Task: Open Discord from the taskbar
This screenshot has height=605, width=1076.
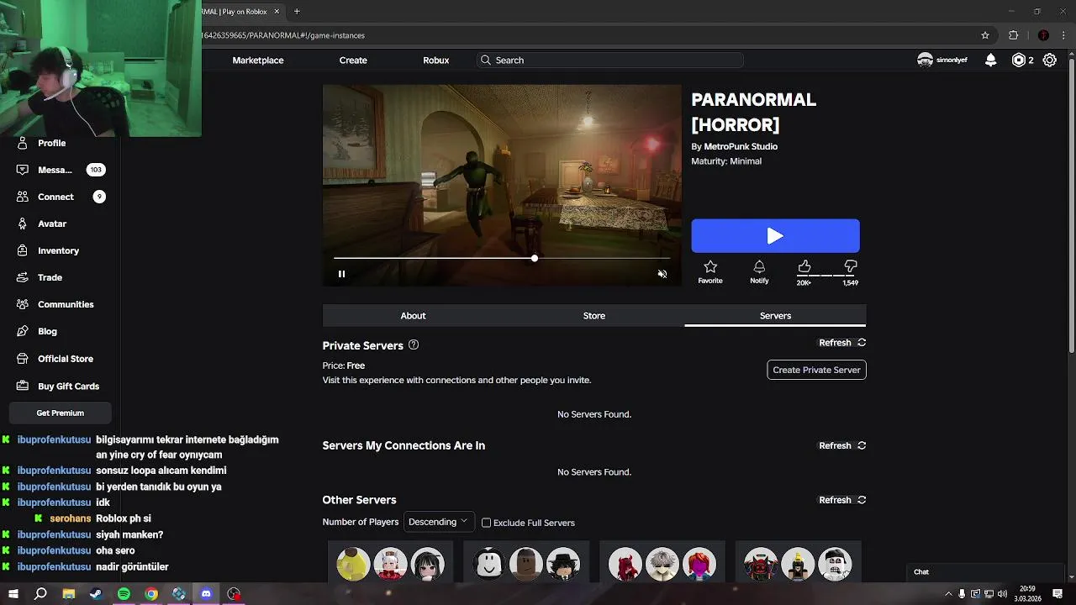Action: [x=206, y=593]
